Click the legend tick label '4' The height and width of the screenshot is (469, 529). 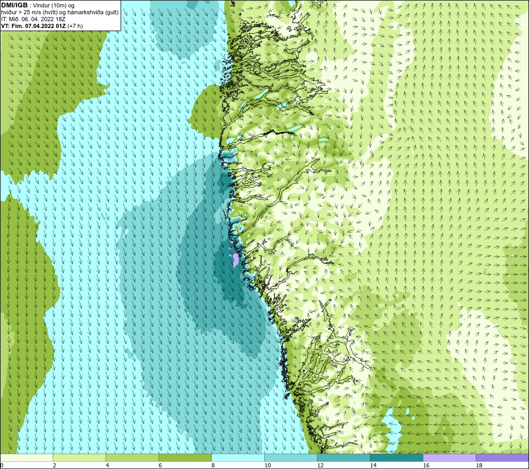pos(107,466)
